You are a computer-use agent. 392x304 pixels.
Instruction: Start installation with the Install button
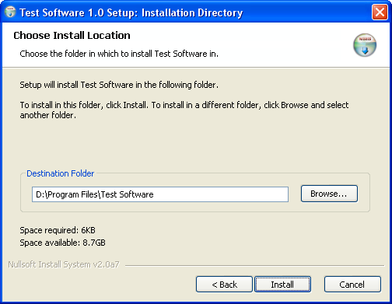point(282,285)
